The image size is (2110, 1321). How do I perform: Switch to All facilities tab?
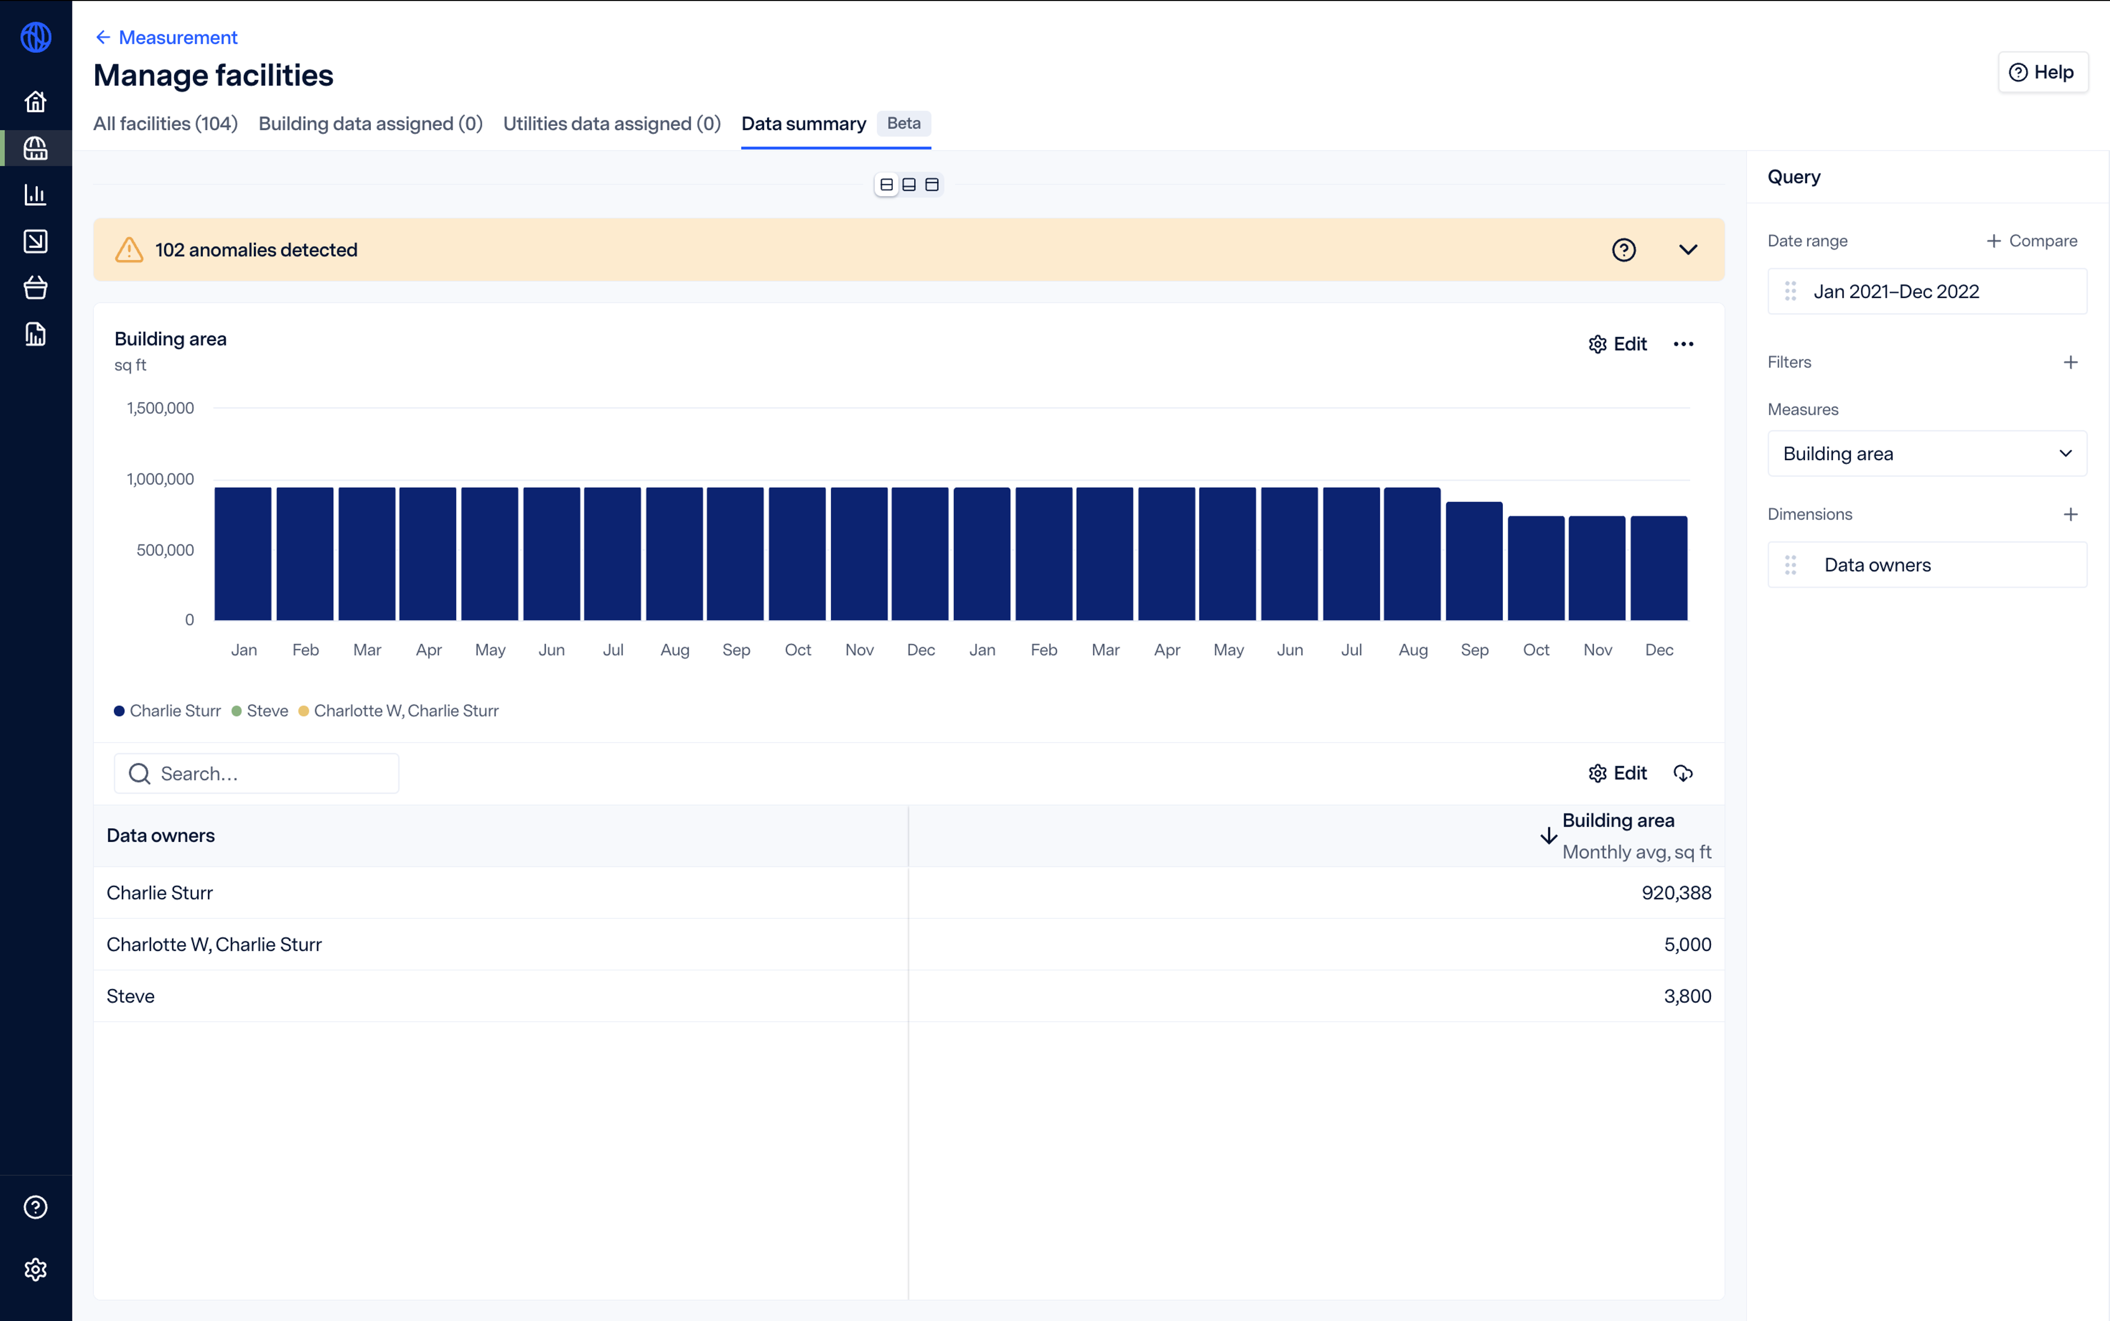coord(165,123)
